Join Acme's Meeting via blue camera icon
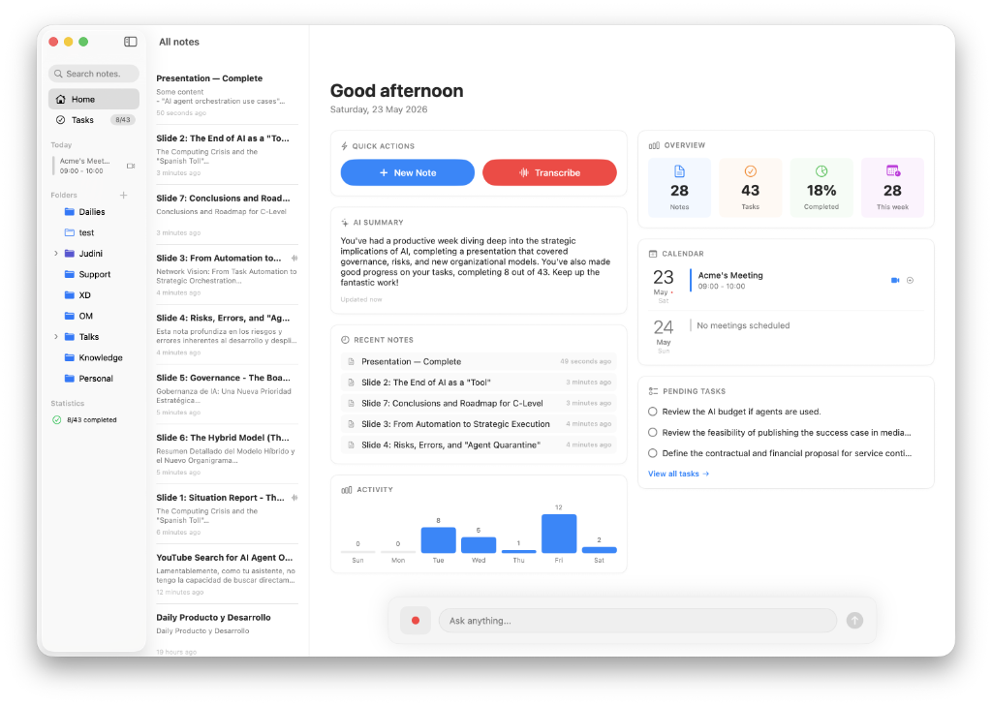 point(895,280)
